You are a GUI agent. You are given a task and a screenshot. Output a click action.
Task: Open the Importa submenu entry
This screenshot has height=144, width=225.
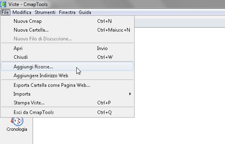67,94
